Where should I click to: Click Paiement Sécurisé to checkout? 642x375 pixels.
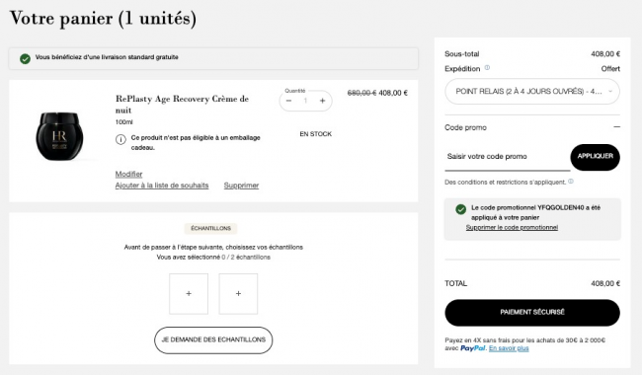532,313
